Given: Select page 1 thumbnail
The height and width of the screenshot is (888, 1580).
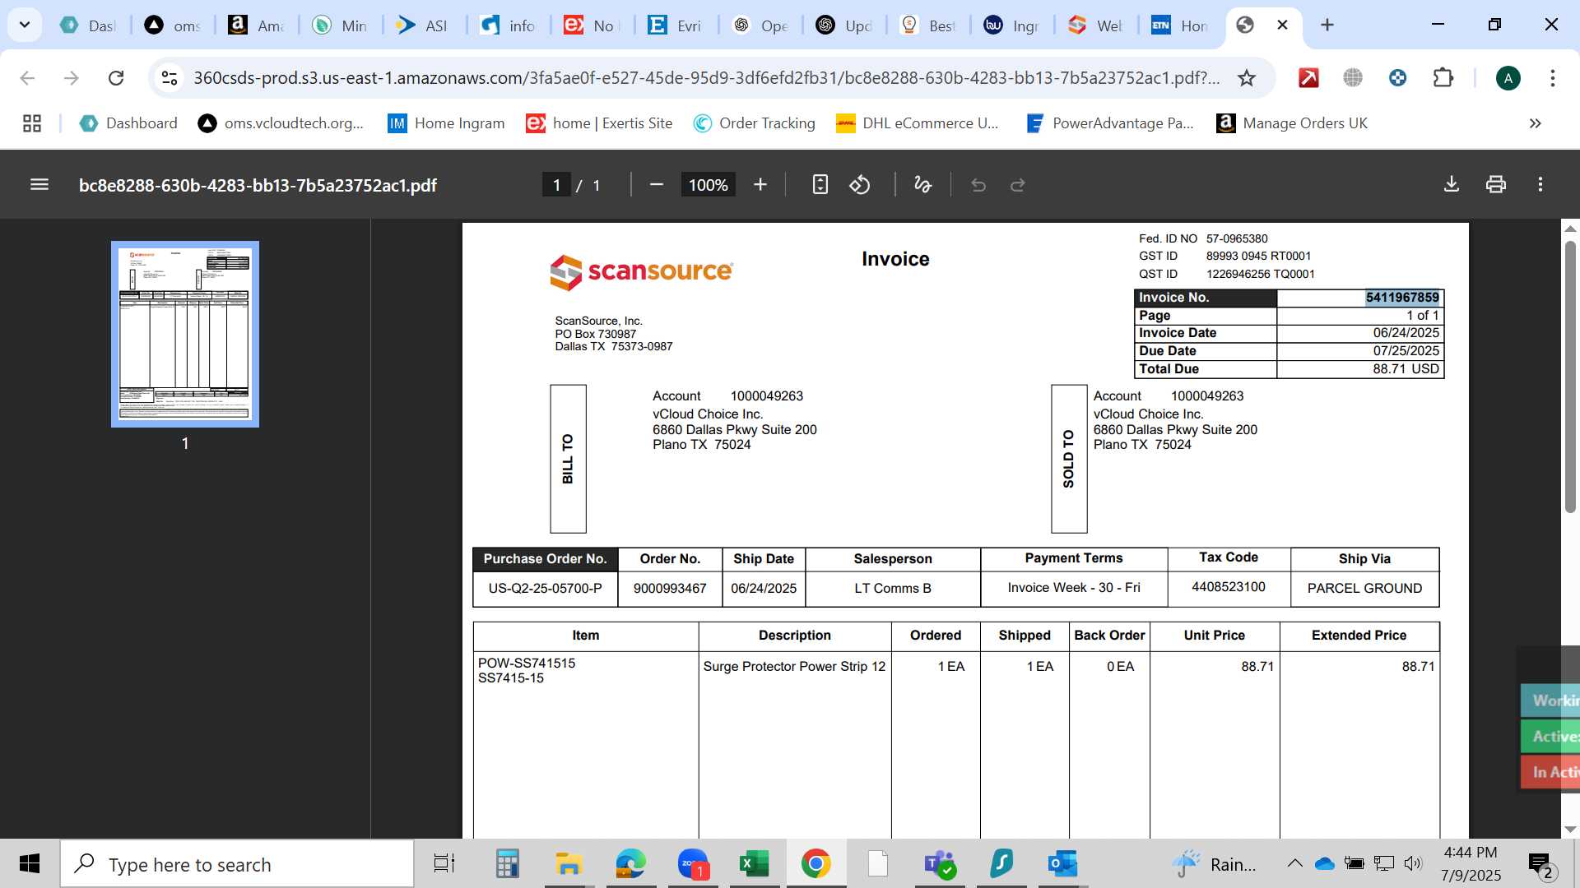Looking at the screenshot, I should coord(185,334).
